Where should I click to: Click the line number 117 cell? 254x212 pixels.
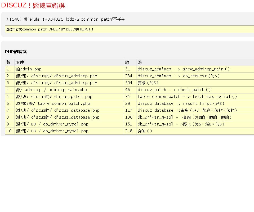point(130,110)
